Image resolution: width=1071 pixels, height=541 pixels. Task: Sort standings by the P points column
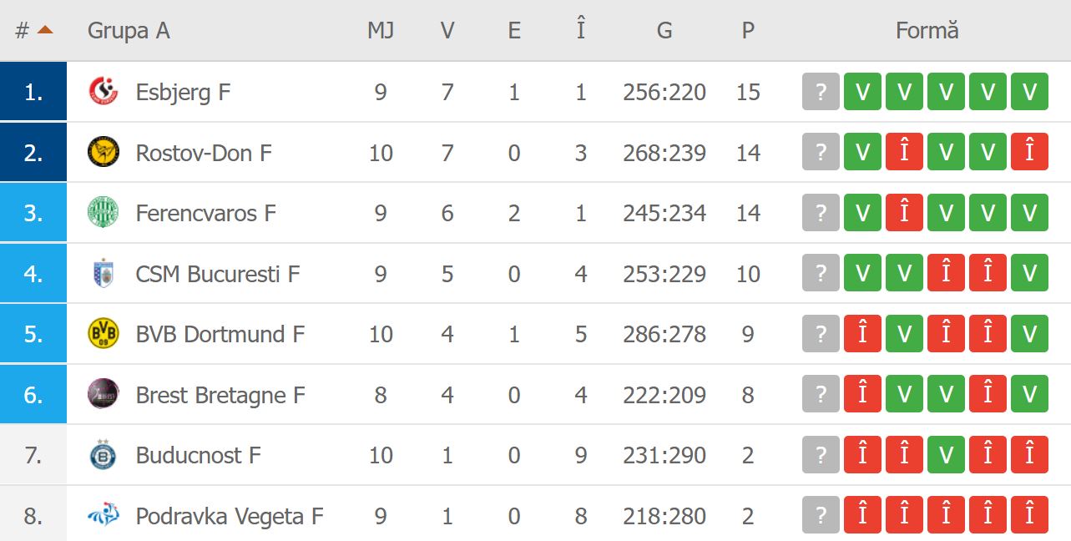coord(747,30)
